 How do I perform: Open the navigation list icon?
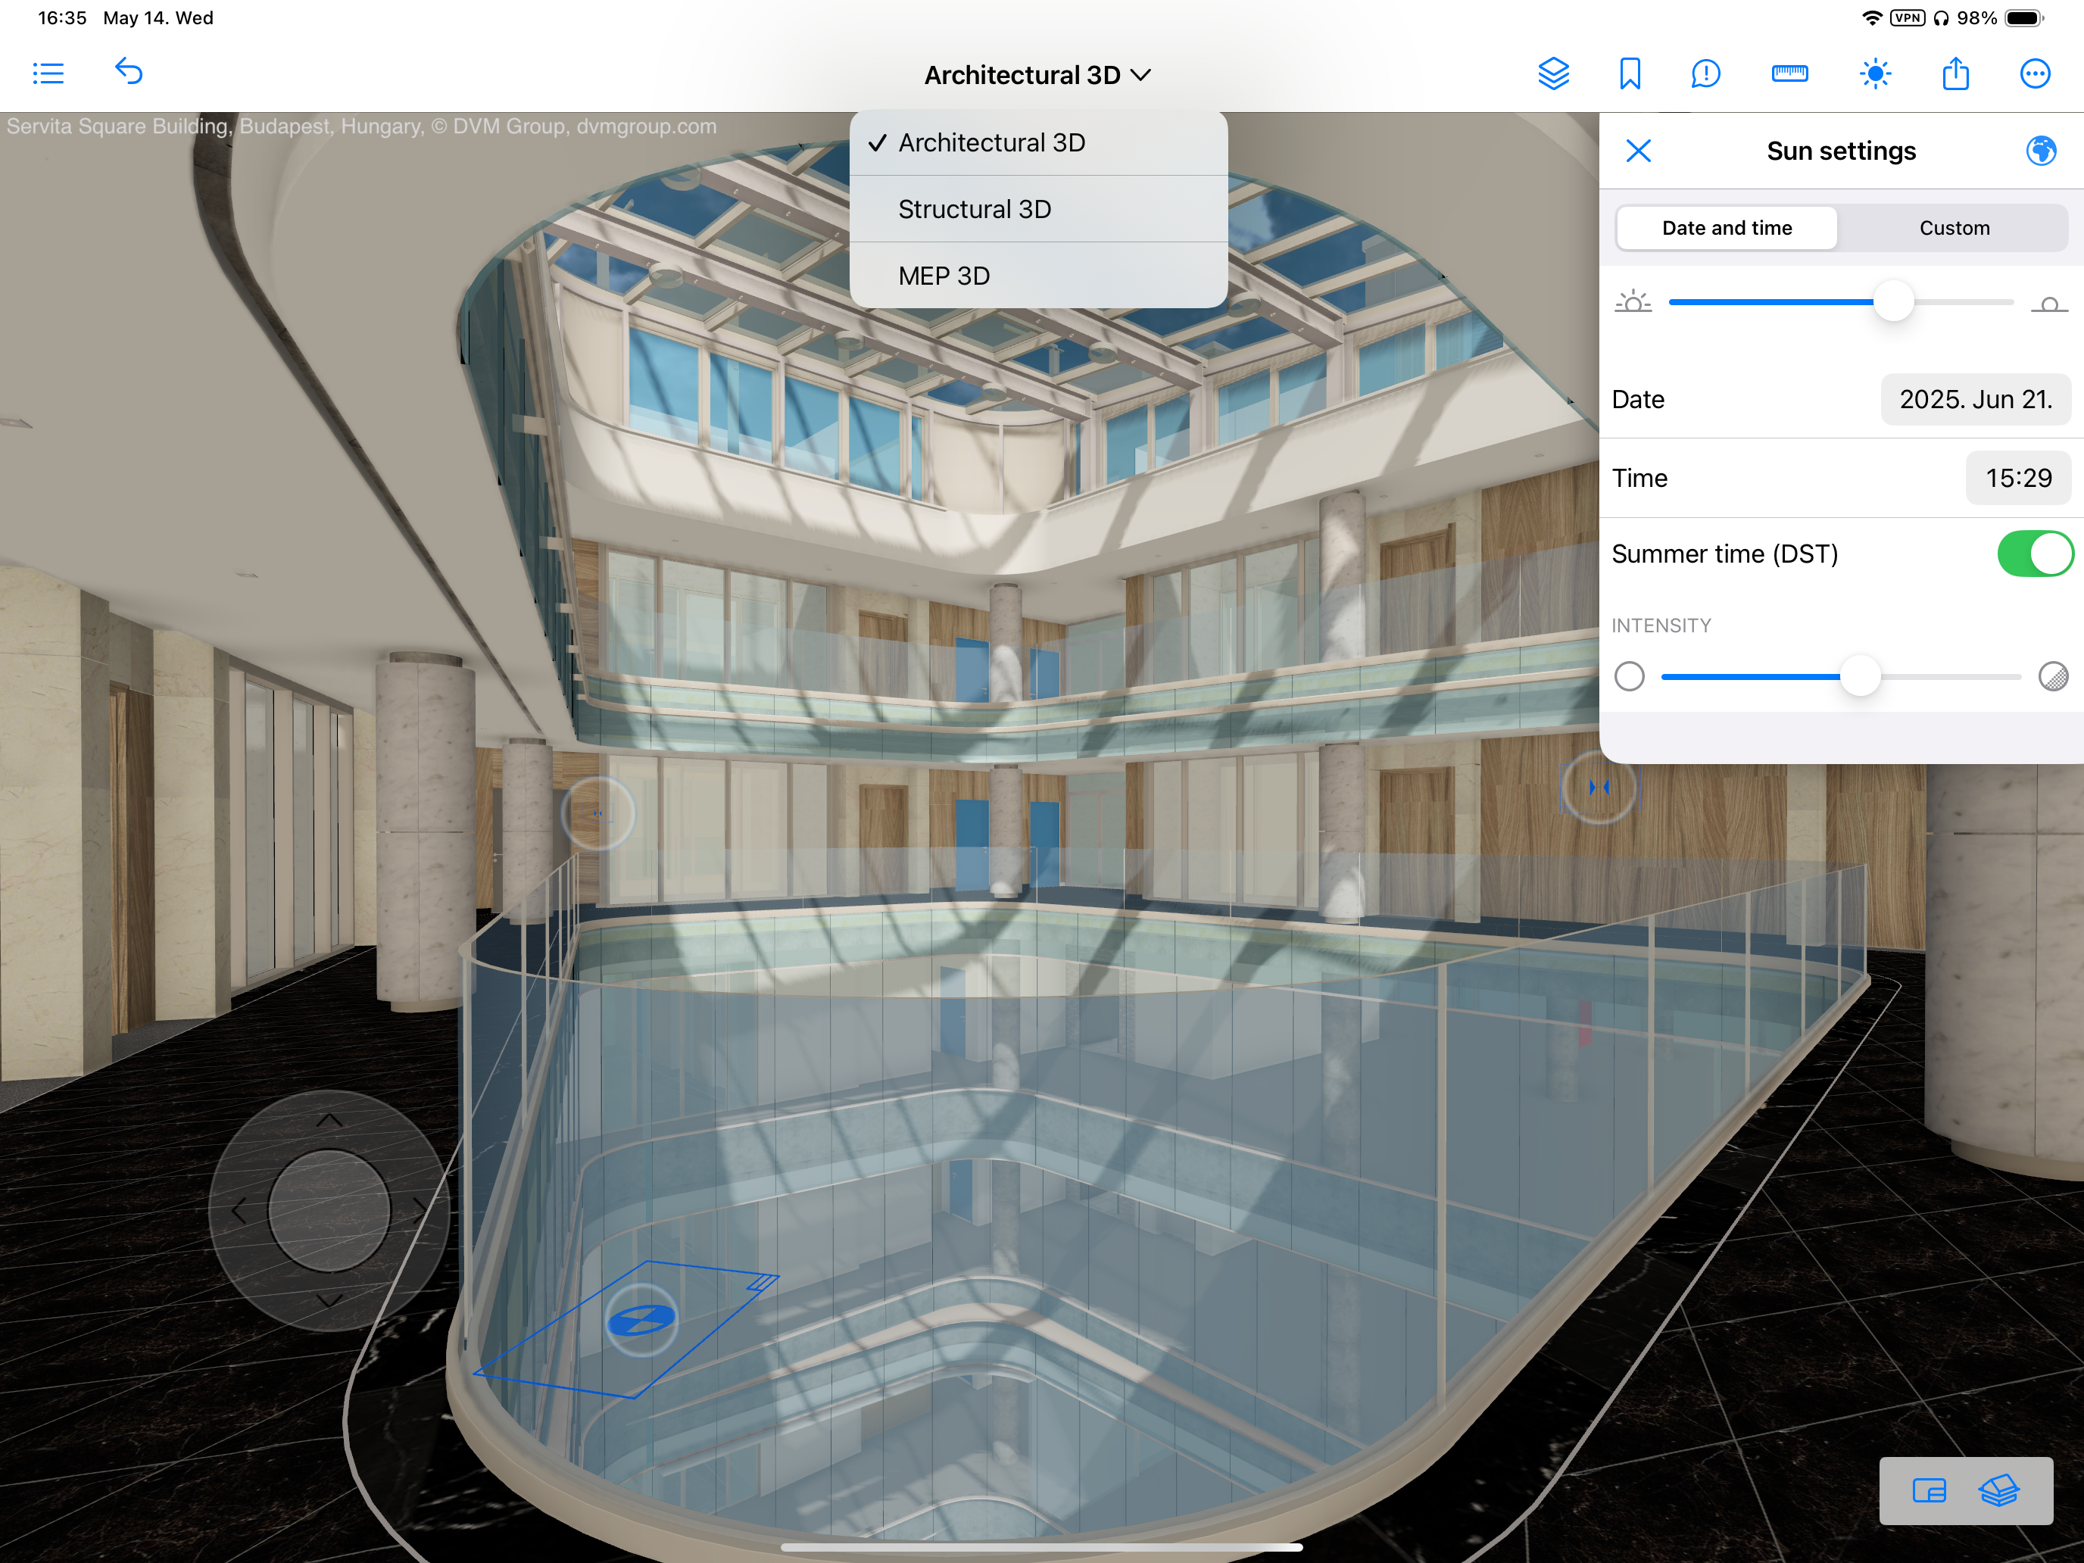tap(48, 73)
